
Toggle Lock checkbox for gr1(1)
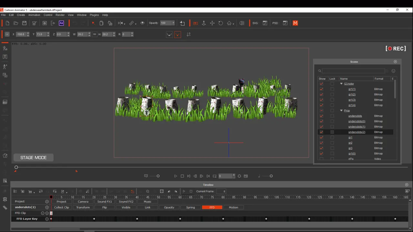pyautogui.click(x=332, y=89)
